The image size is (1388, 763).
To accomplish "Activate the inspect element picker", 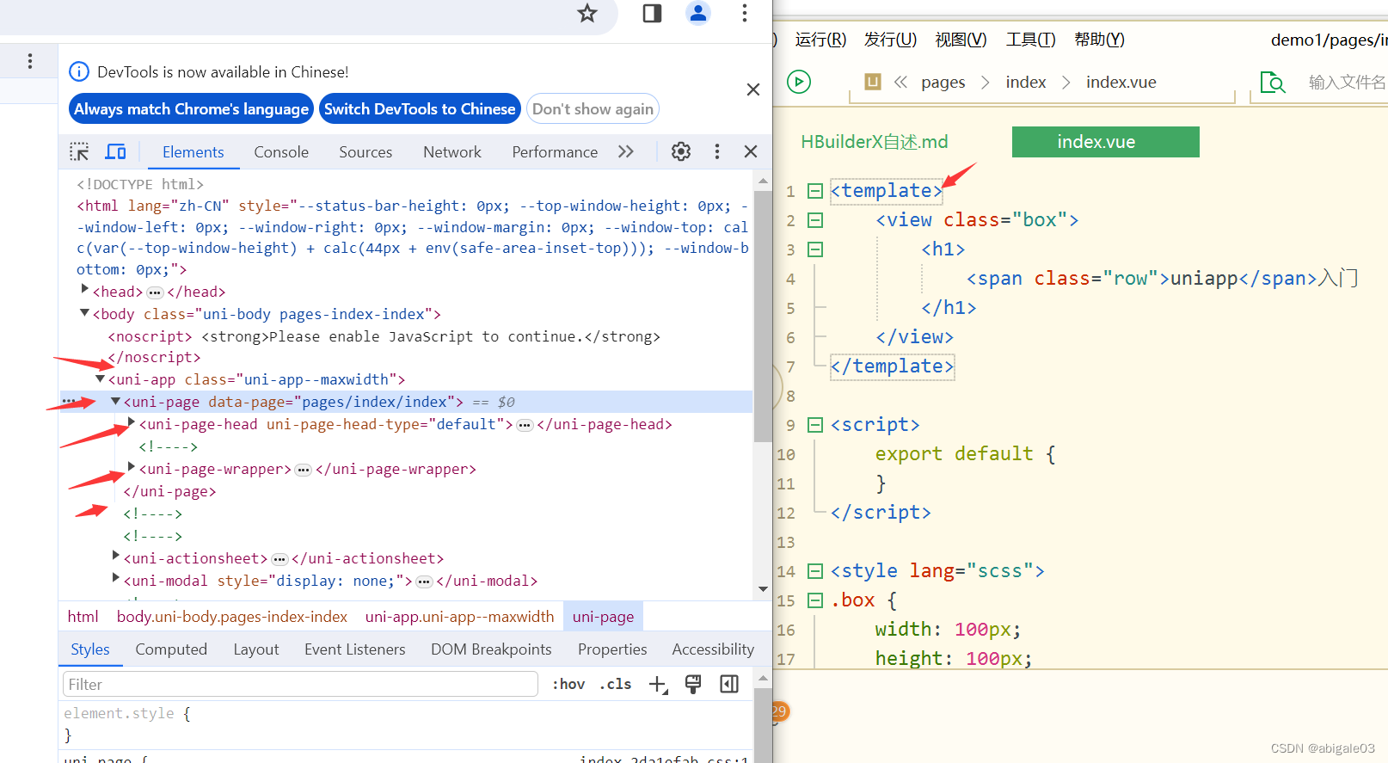I will 79,152.
